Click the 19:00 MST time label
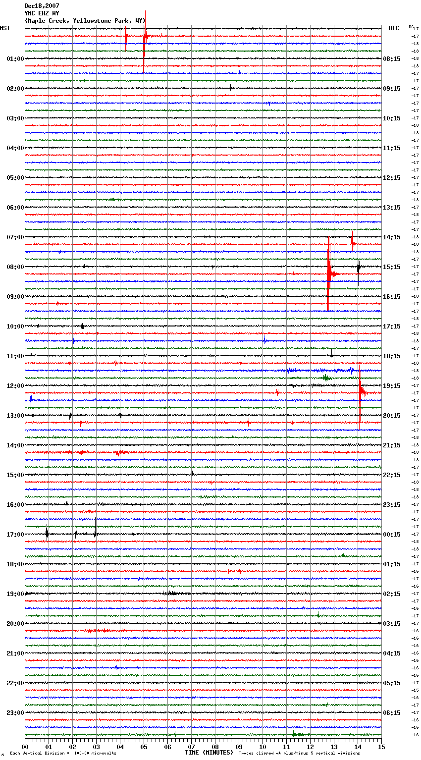The width and height of the screenshot is (421, 760). click(x=15, y=594)
